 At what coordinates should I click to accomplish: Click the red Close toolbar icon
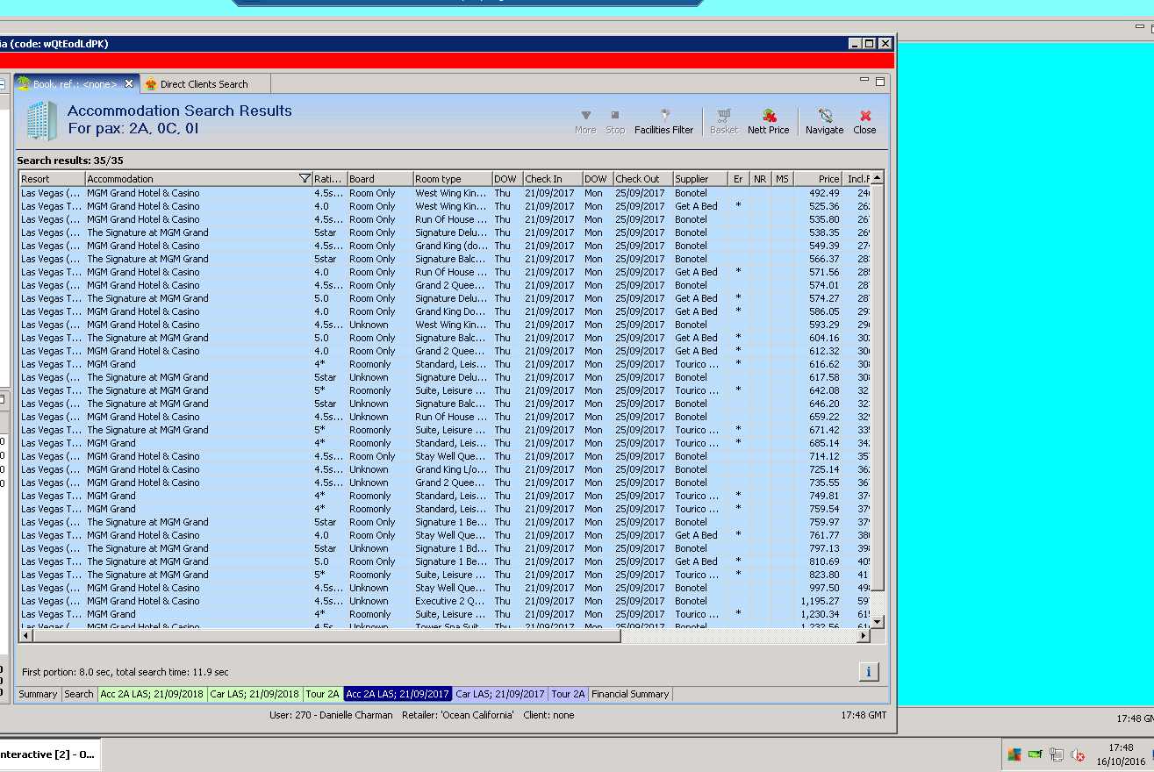point(864,121)
